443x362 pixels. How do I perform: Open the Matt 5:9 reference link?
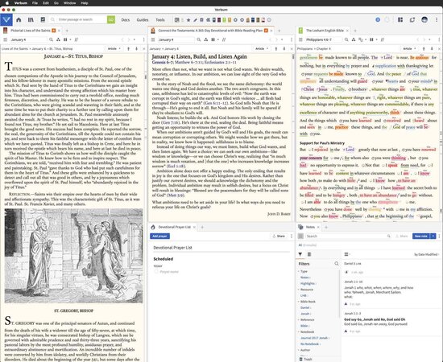(x=176, y=195)
